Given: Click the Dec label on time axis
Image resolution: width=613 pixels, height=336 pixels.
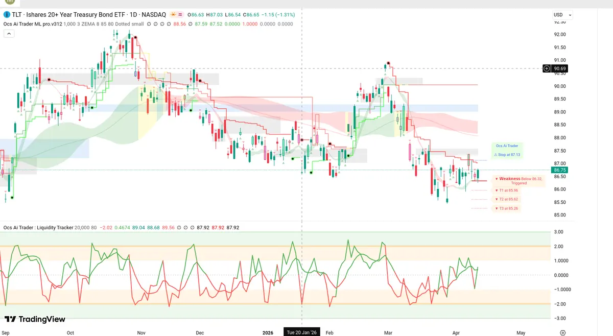Looking at the screenshot, I should [x=200, y=332].
